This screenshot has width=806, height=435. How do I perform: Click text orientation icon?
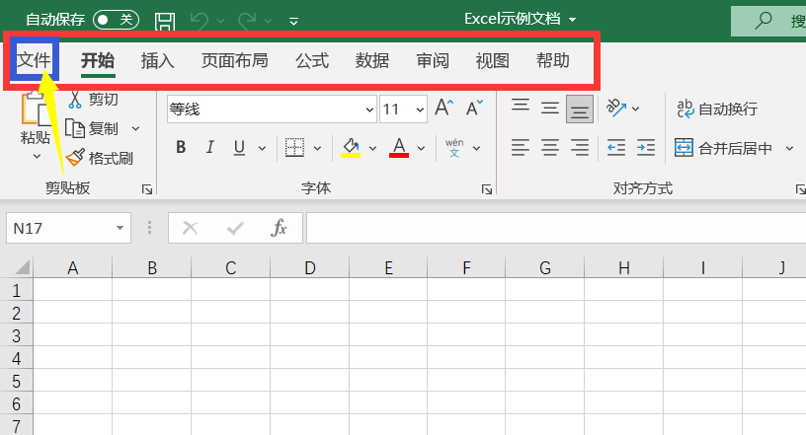(616, 108)
